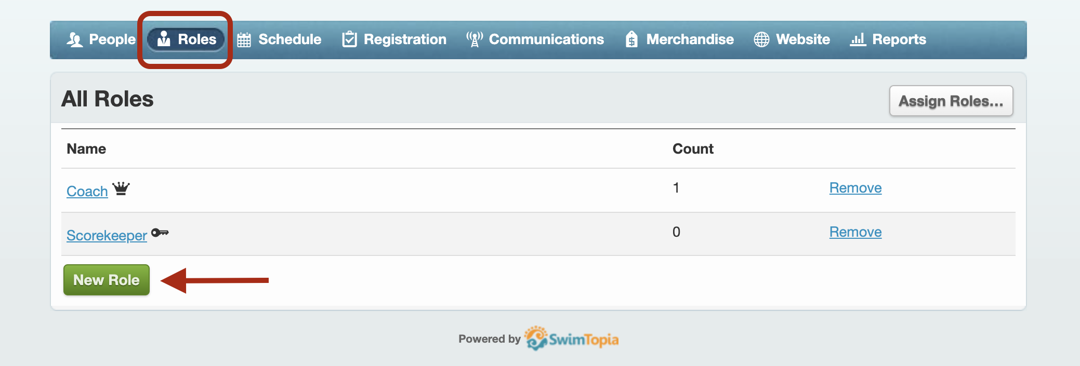Click the Reports tab label

pyautogui.click(x=899, y=39)
